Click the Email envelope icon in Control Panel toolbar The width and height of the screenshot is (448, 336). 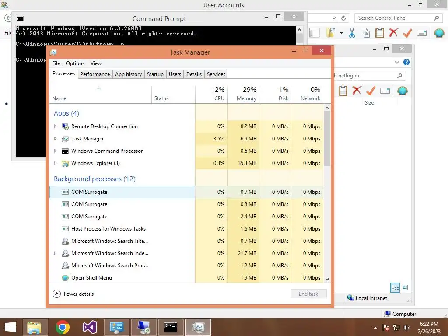pyautogui.click(x=422, y=33)
